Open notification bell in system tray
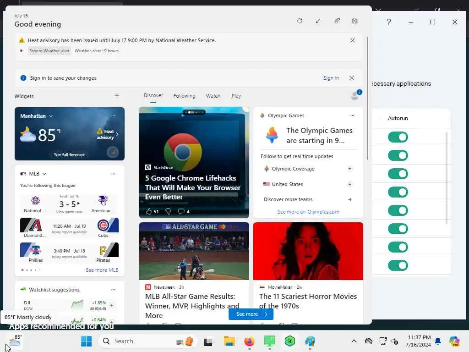Screen dimensions: 469x352 (438, 341)
